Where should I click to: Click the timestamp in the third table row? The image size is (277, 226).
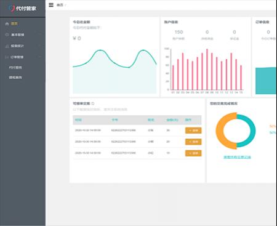pyautogui.click(x=88, y=153)
